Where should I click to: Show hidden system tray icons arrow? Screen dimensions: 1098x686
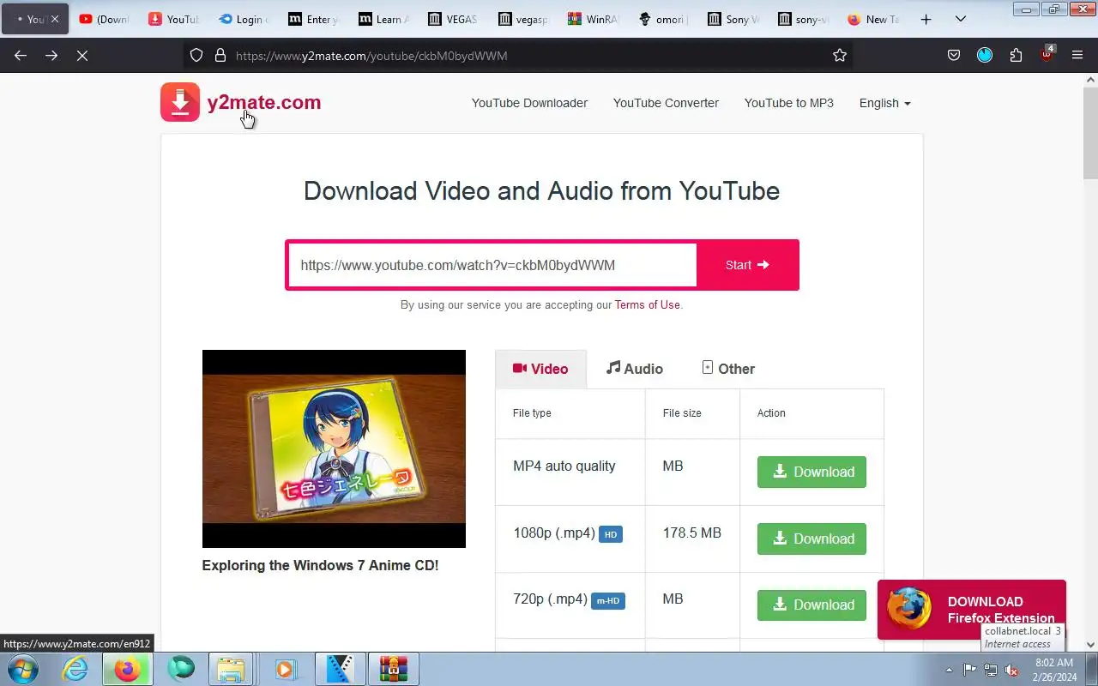(949, 670)
